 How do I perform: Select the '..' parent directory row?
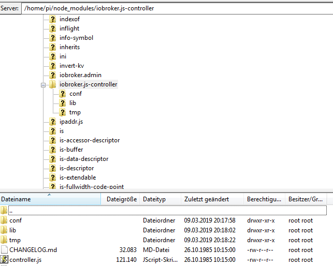pos(167,211)
